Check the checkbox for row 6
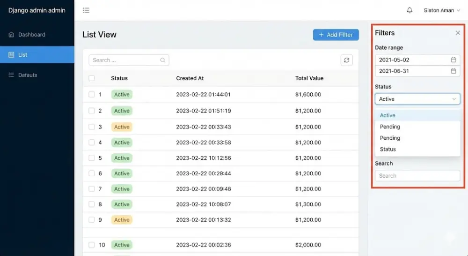This screenshot has height=256, width=468. tap(92, 173)
